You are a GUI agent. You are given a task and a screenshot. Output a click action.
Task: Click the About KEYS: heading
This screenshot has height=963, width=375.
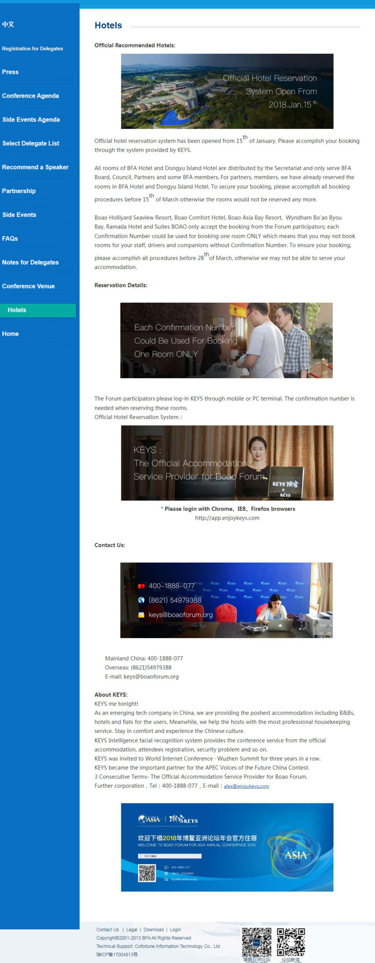(x=111, y=695)
